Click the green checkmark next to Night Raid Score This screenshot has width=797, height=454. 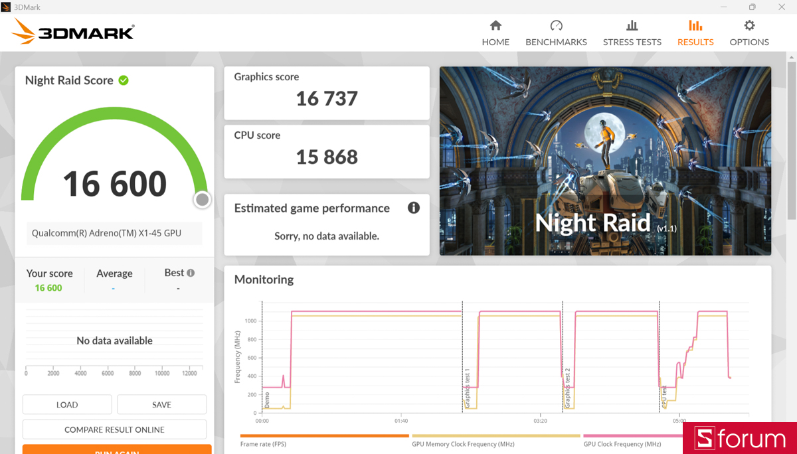point(124,80)
